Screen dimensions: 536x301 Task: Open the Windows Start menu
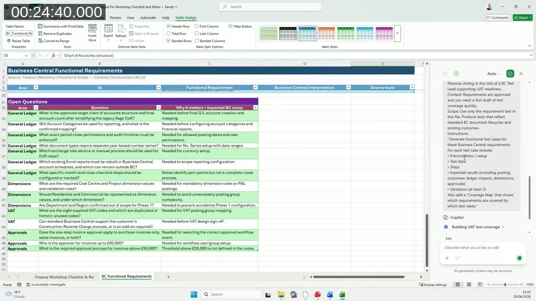194,294
